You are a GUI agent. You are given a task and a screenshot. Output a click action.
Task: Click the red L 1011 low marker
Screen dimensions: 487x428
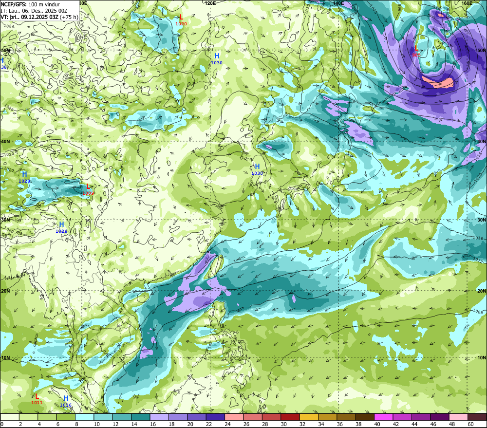click(37, 399)
